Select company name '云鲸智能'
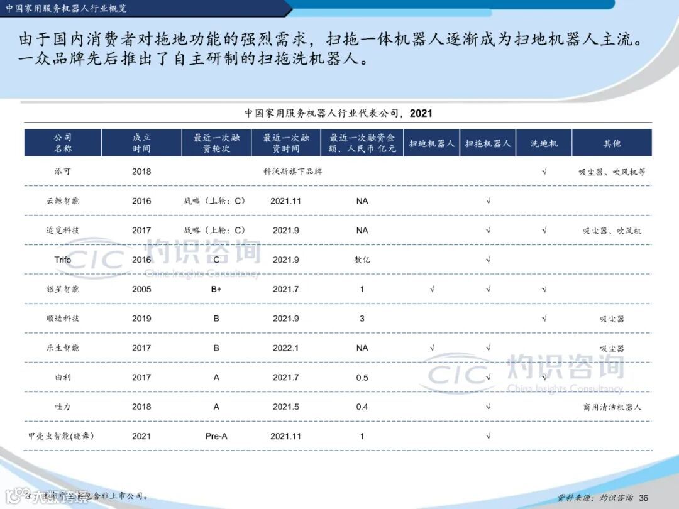The width and height of the screenshot is (679, 509). [63, 201]
